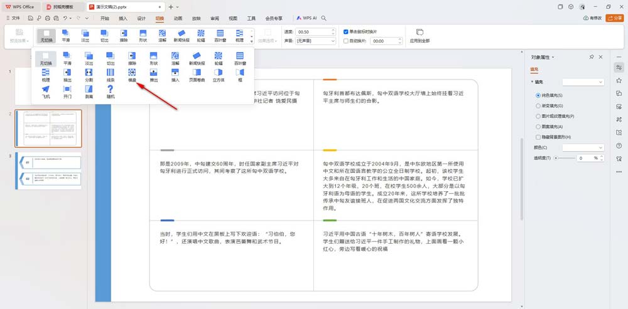Viewport: 628px width, 309px height.
Task: Click the 透明度 percent value field
Action: point(588,159)
